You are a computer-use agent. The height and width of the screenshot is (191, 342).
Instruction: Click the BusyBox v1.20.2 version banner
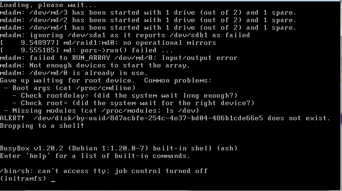click(x=118, y=148)
